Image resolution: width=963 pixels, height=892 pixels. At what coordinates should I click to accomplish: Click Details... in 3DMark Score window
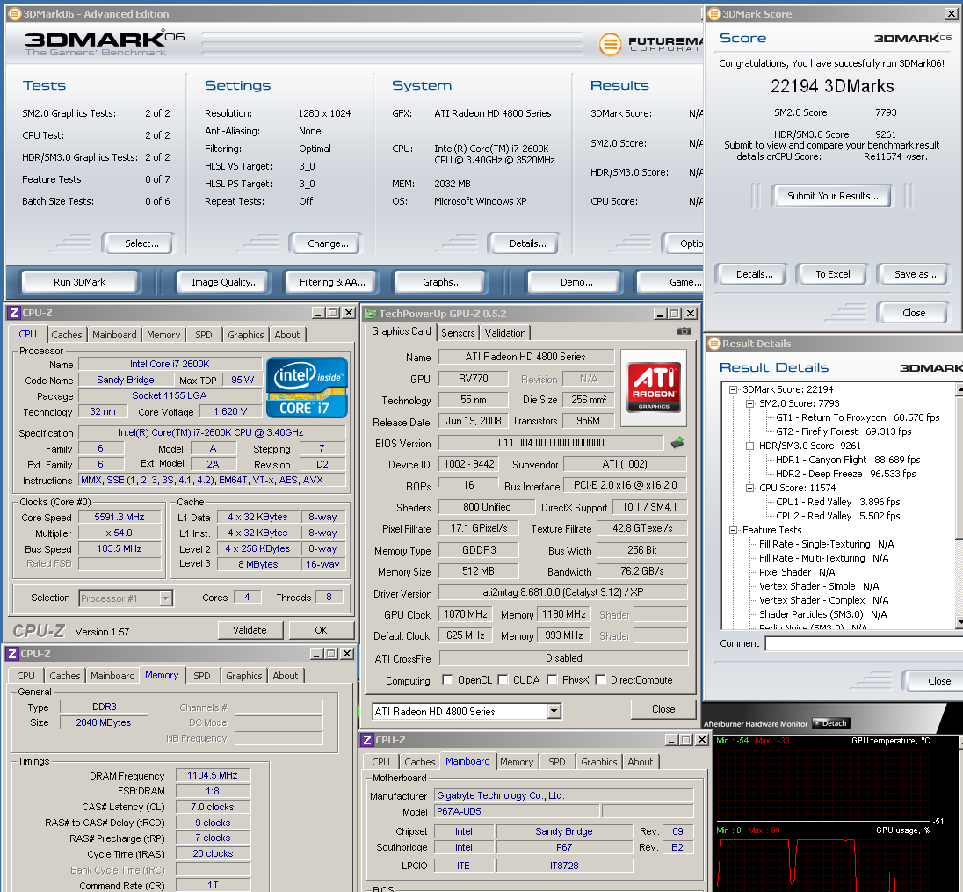click(x=754, y=274)
